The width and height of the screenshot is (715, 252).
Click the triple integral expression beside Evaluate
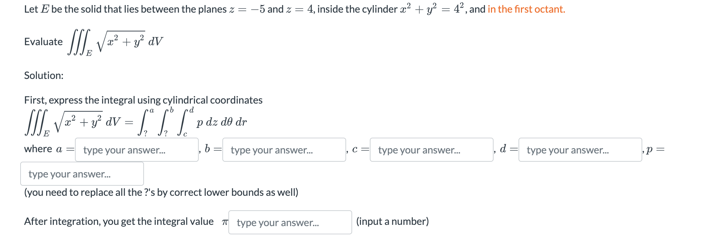click(115, 42)
